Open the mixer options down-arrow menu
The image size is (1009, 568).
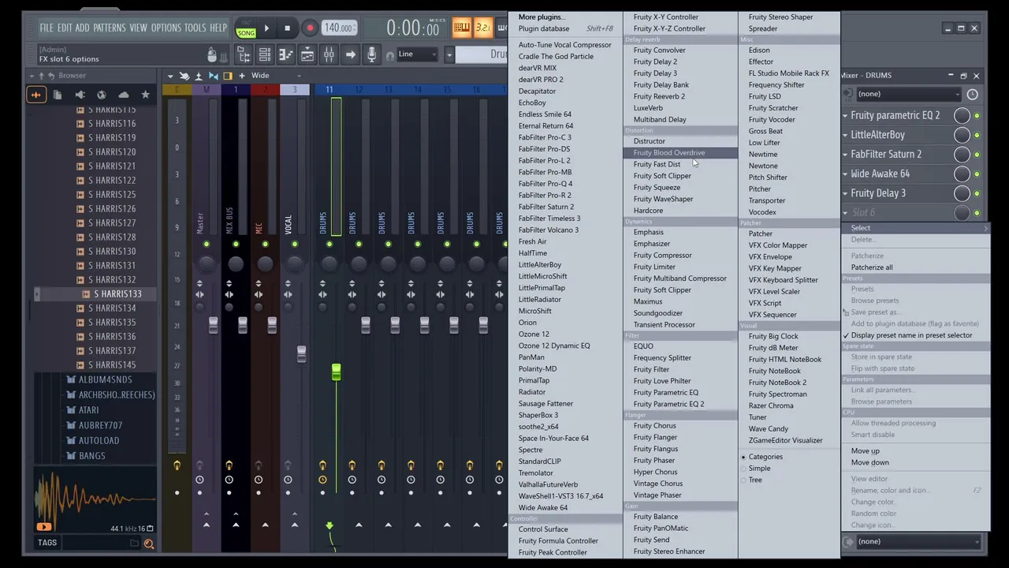point(170,76)
